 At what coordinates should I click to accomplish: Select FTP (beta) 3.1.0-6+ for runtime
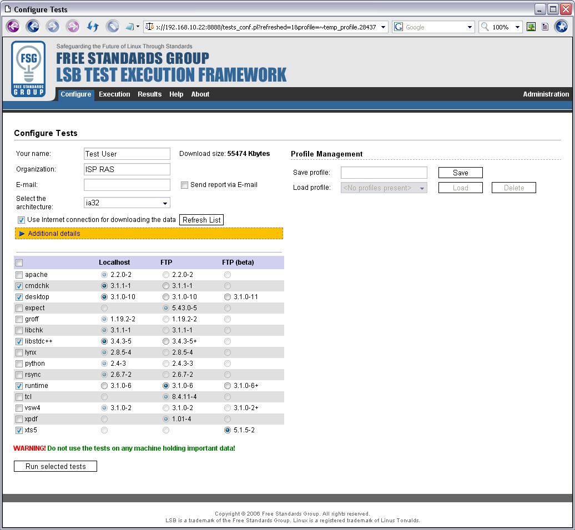pos(228,386)
